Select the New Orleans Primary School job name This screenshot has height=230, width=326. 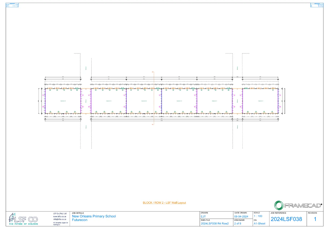(x=94, y=216)
